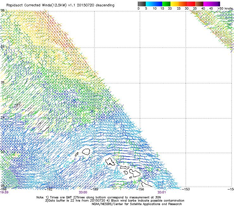Screen dimensions: 234x206
Task: Click the gray 0-5 knots legend segment
Action: (x=142, y=4)
